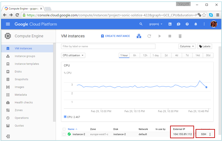Open Metadata in sidebar
The width and height of the screenshot is (222, 141).
pos(27,95)
